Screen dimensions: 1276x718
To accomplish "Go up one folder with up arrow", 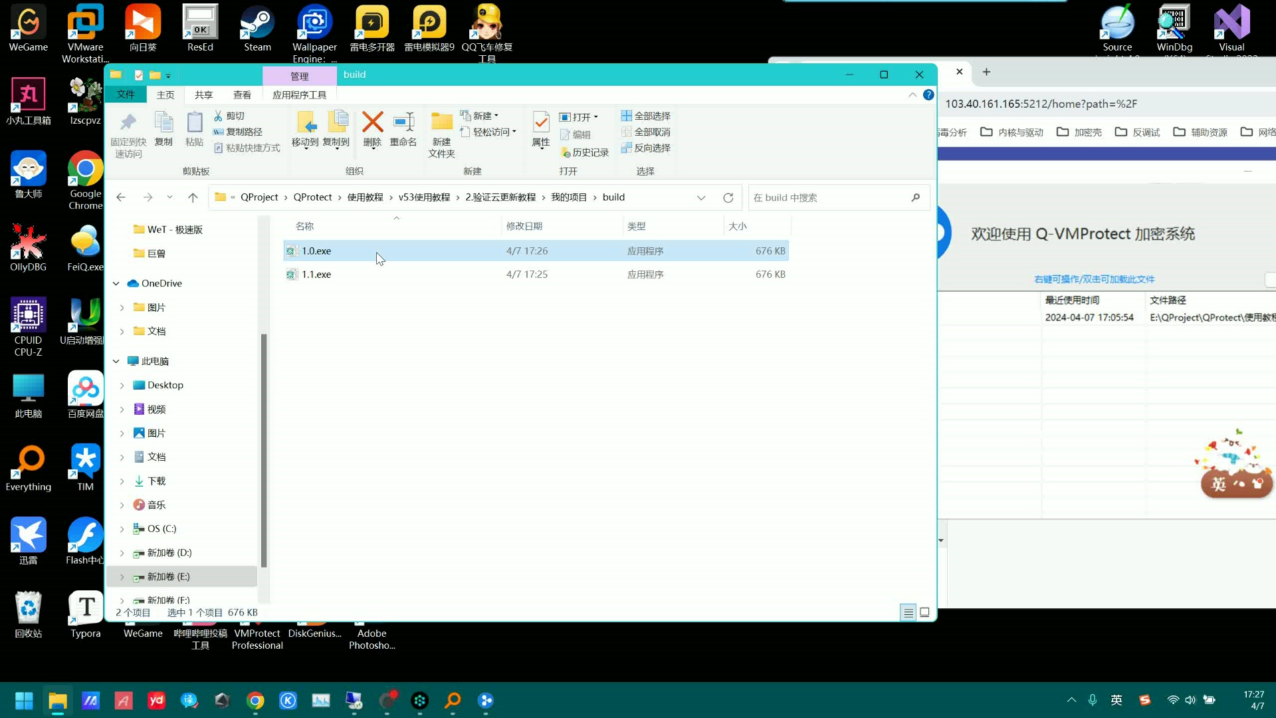I will (x=193, y=197).
